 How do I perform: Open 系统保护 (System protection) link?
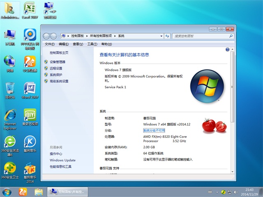[x=56, y=75]
